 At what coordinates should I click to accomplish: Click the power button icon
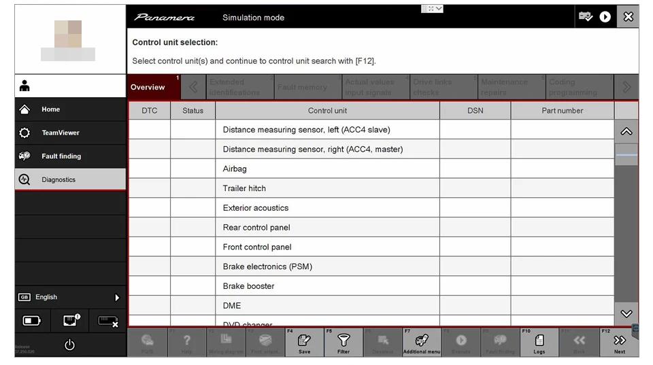pyautogui.click(x=69, y=345)
